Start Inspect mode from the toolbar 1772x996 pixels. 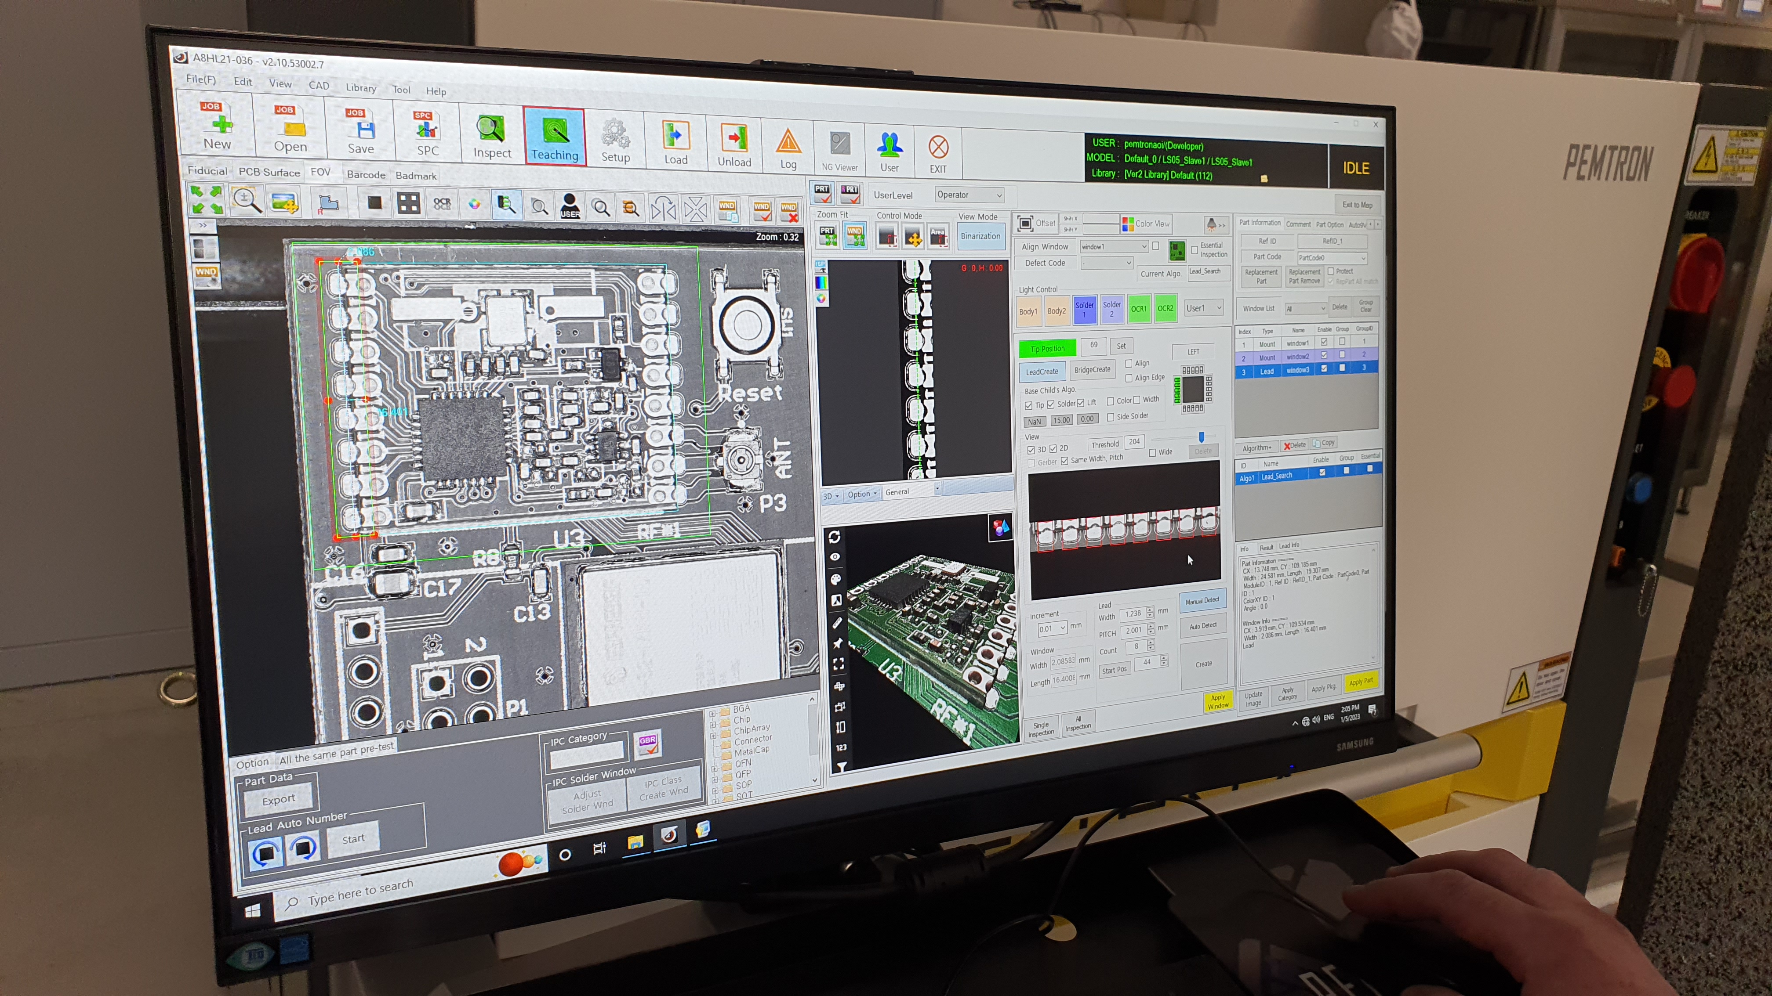[492, 137]
